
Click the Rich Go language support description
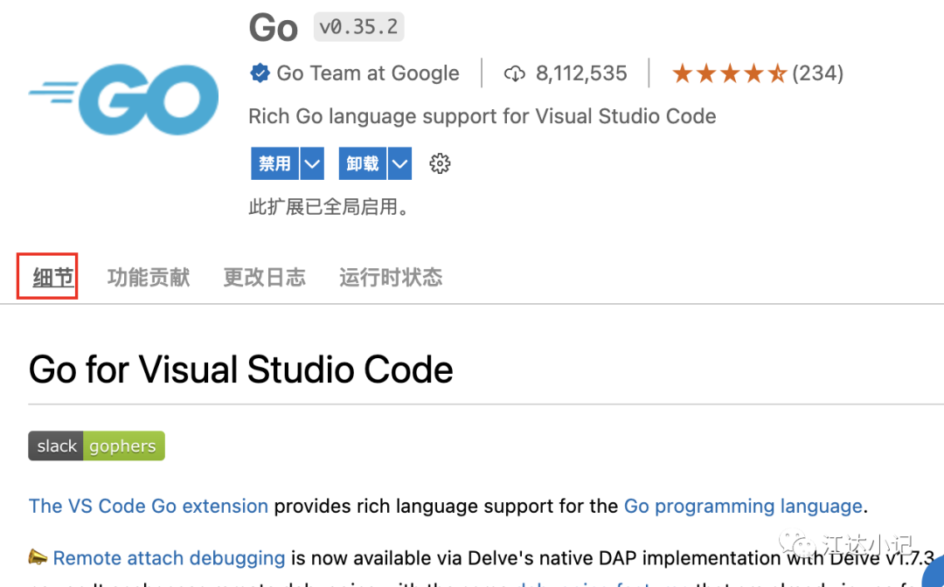pos(482,116)
